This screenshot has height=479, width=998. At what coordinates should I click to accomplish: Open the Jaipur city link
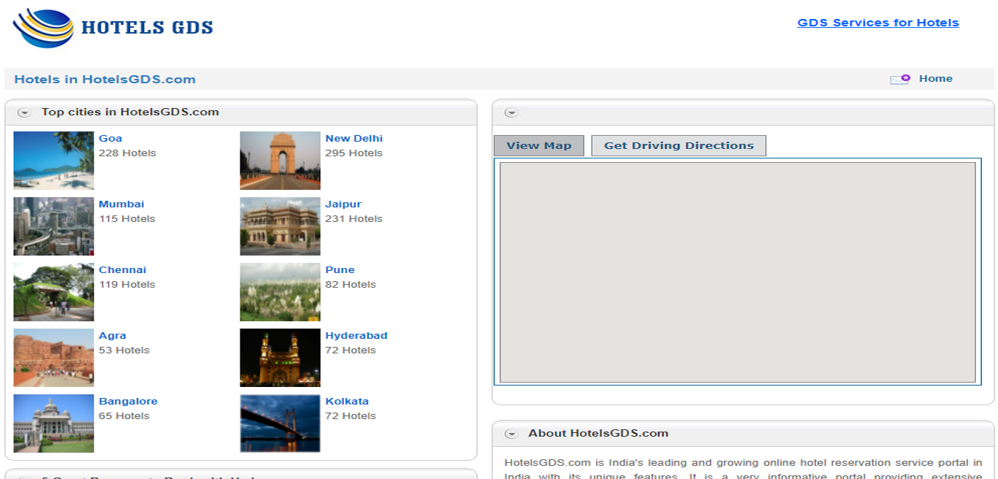343,204
